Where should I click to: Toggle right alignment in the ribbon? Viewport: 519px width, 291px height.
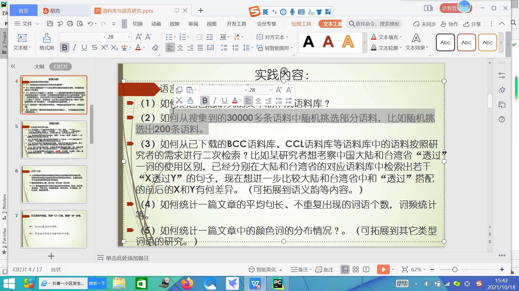point(190,48)
